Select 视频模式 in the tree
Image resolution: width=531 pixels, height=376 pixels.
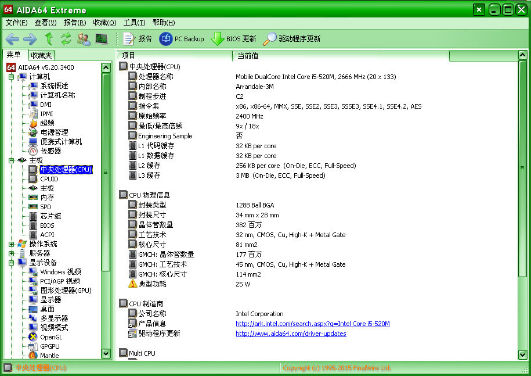[49, 328]
